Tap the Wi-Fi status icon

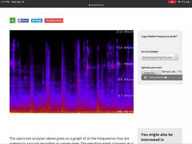click(179, 2)
